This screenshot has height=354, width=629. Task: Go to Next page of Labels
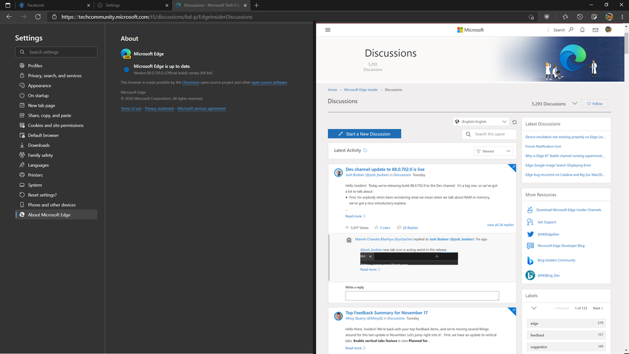[x=598, y=308]
